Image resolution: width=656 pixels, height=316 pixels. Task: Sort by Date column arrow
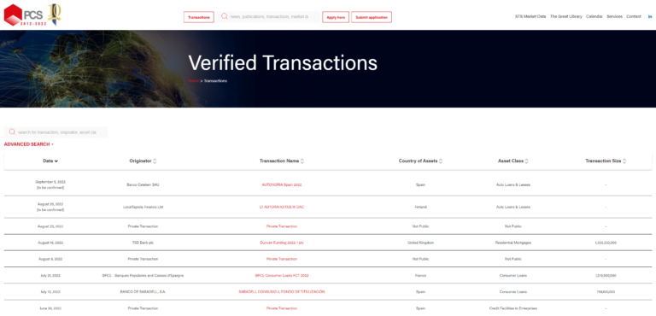[x=56, y=161]
